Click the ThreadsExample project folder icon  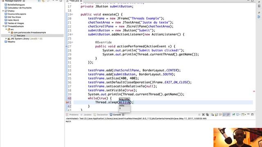[6, 26]
